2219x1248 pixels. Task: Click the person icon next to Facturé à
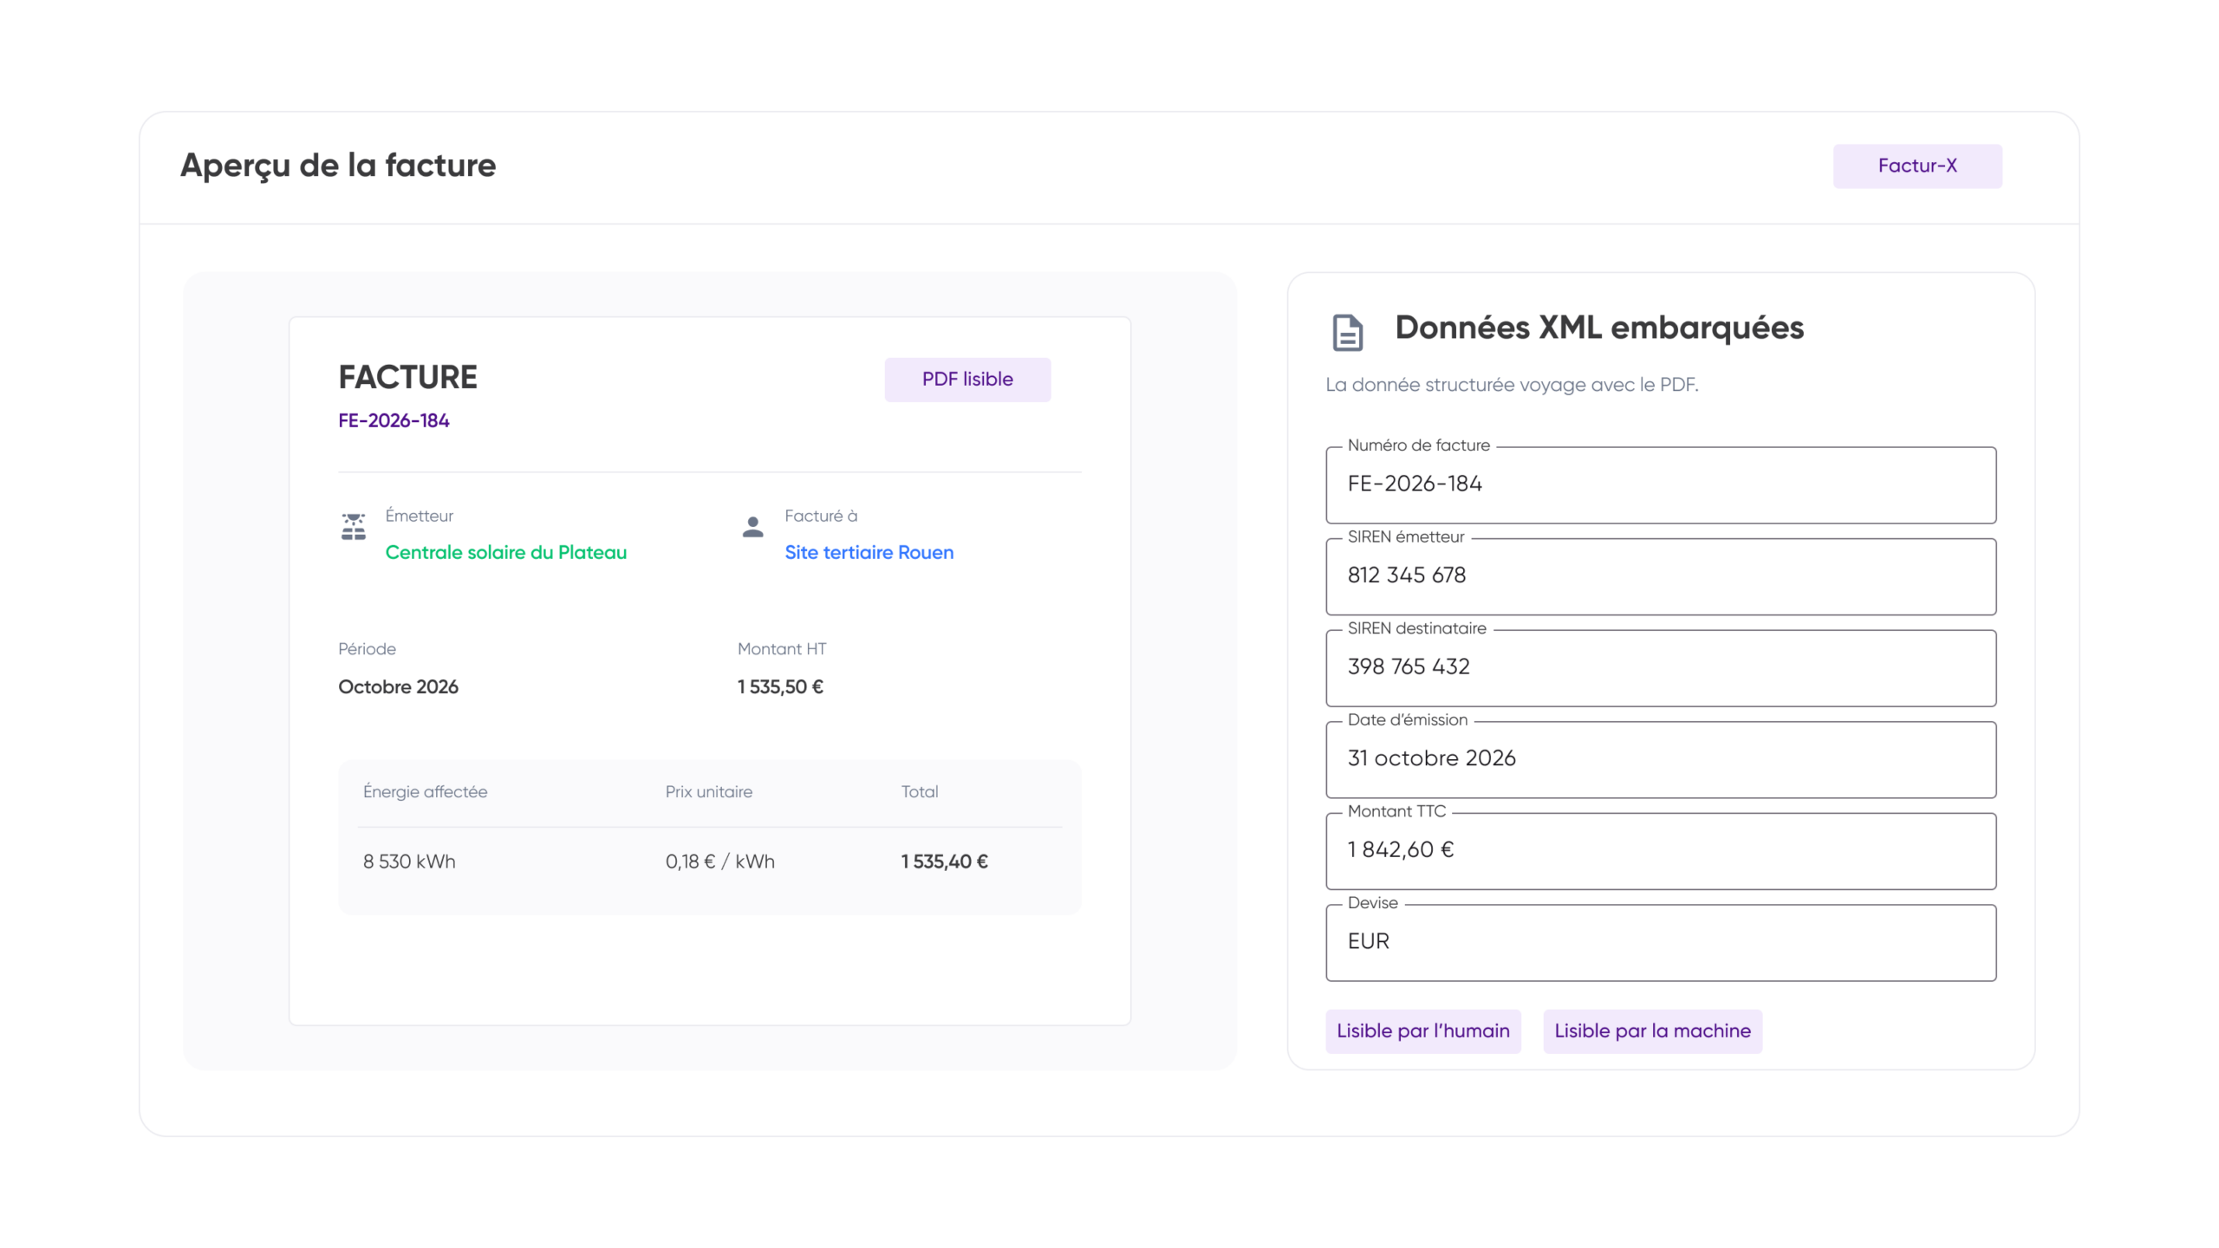click(752, 526)
